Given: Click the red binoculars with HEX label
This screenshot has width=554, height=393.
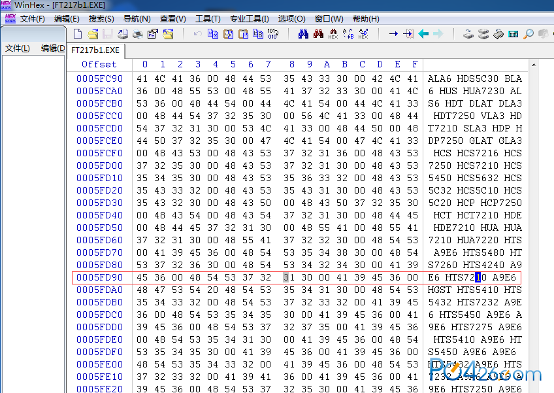Looking at the screenshot, I should pyautogui.click(x=333, y=34).
